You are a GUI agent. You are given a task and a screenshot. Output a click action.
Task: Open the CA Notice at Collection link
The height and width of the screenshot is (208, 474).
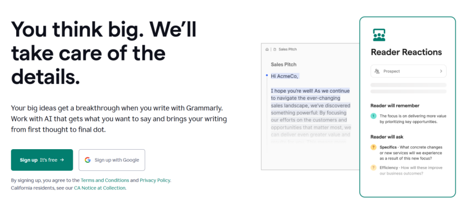99,188
